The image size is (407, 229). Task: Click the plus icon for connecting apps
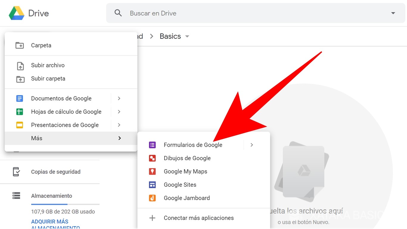click(x=152, y=218)
